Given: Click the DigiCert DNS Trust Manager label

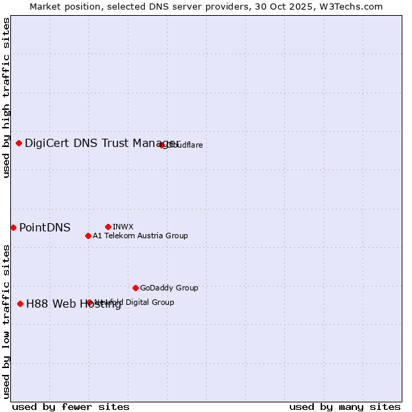Looking at the screenshot, I should pos(102,143).
